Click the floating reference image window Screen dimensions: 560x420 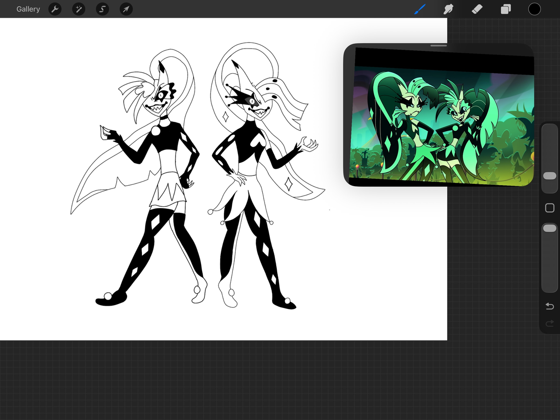coord(439,115)
